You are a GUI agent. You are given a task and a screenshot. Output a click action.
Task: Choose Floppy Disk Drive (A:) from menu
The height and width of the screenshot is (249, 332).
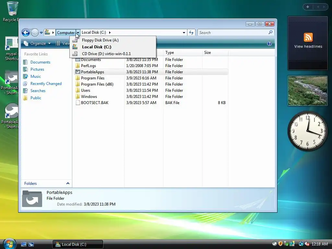(x=113, y=40)
